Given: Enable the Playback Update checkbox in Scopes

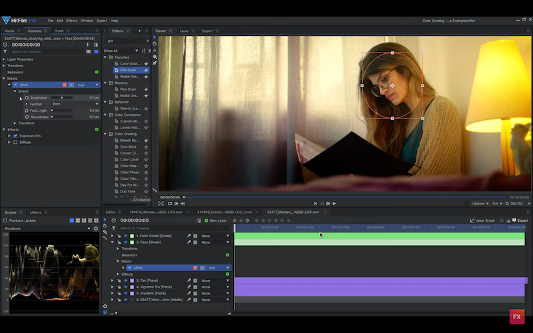Looking at the screenshot, I should point(5,220).
